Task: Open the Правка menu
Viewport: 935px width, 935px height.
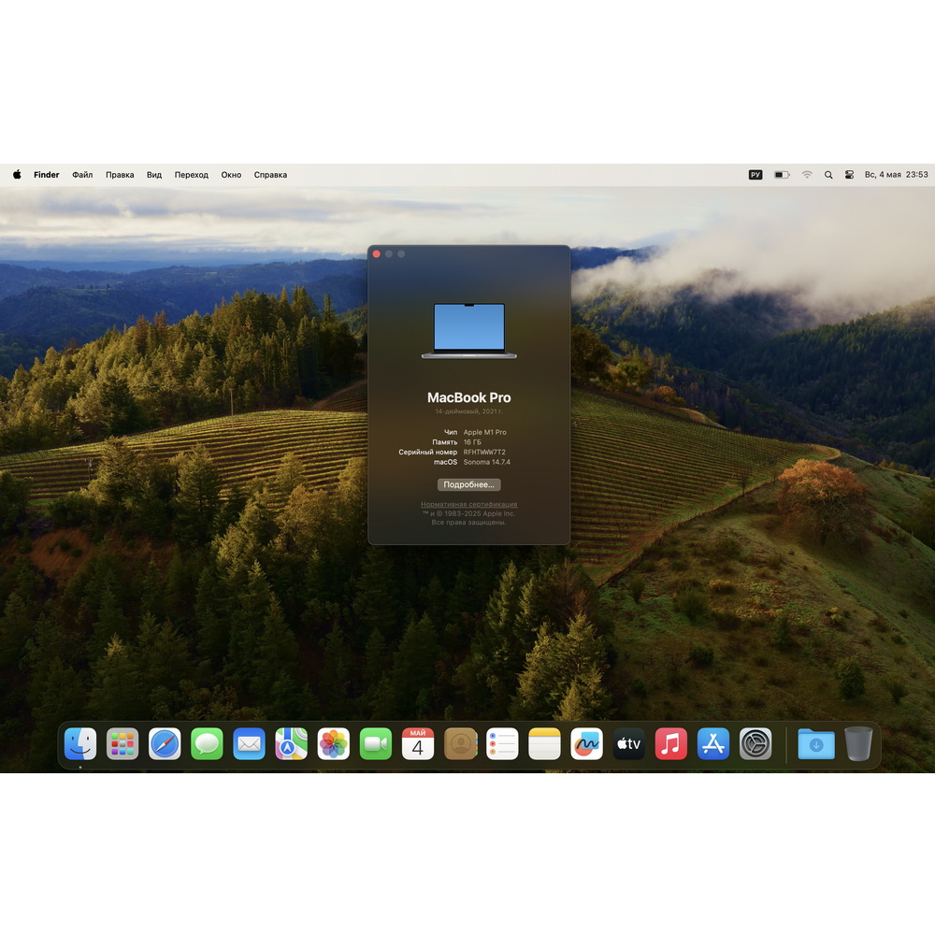Action: click(x=120, y=175)
